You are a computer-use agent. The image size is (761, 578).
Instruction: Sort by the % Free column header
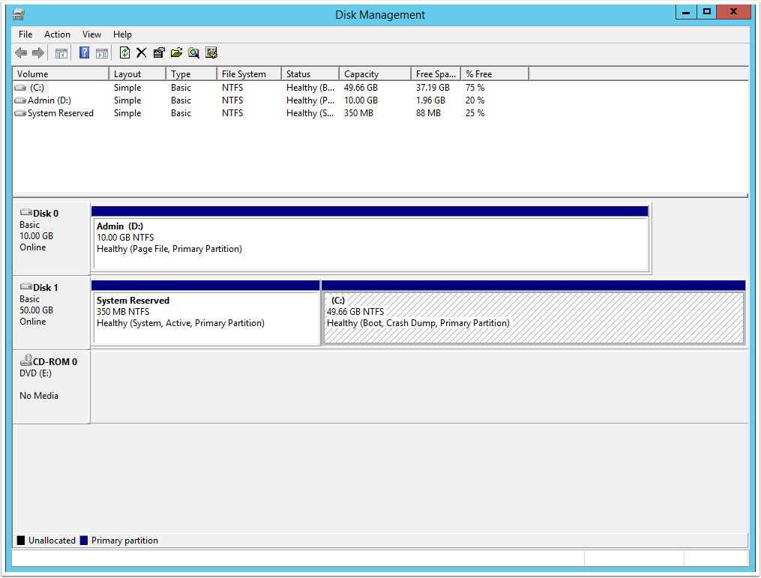[495, 74]
